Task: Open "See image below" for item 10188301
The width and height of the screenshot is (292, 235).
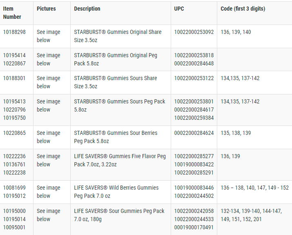Action: [x=48, y=82]
